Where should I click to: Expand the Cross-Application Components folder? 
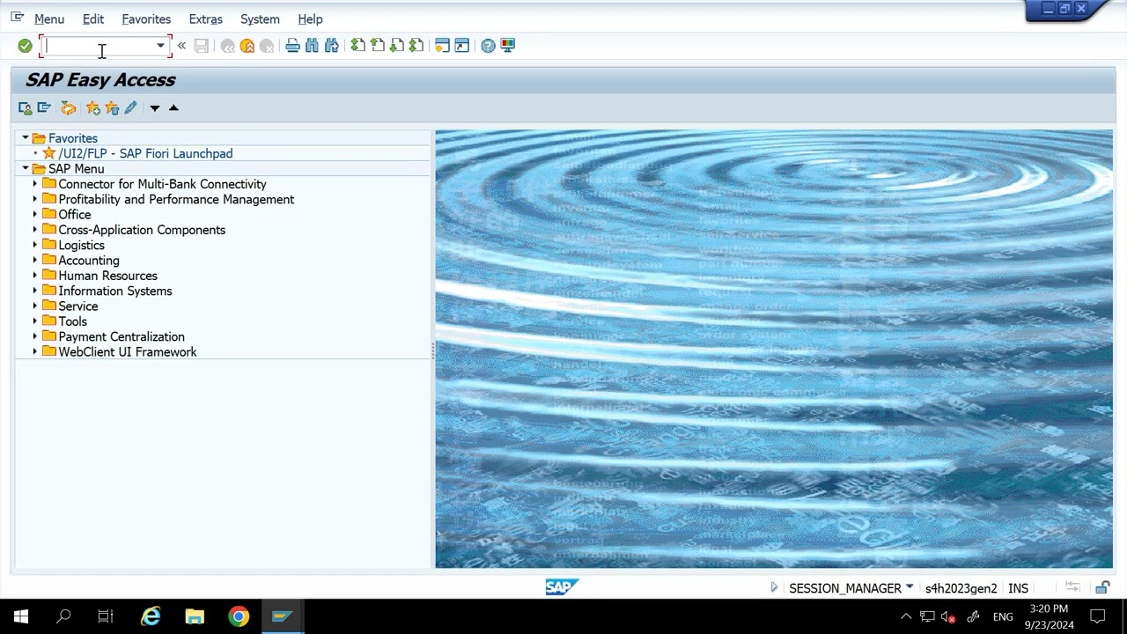35,230
